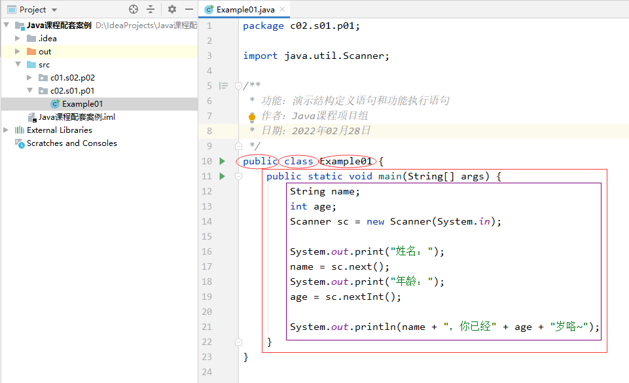The image size is (629, 383).
Task: Click line number 8 in gutter
Action: point(209,131)
